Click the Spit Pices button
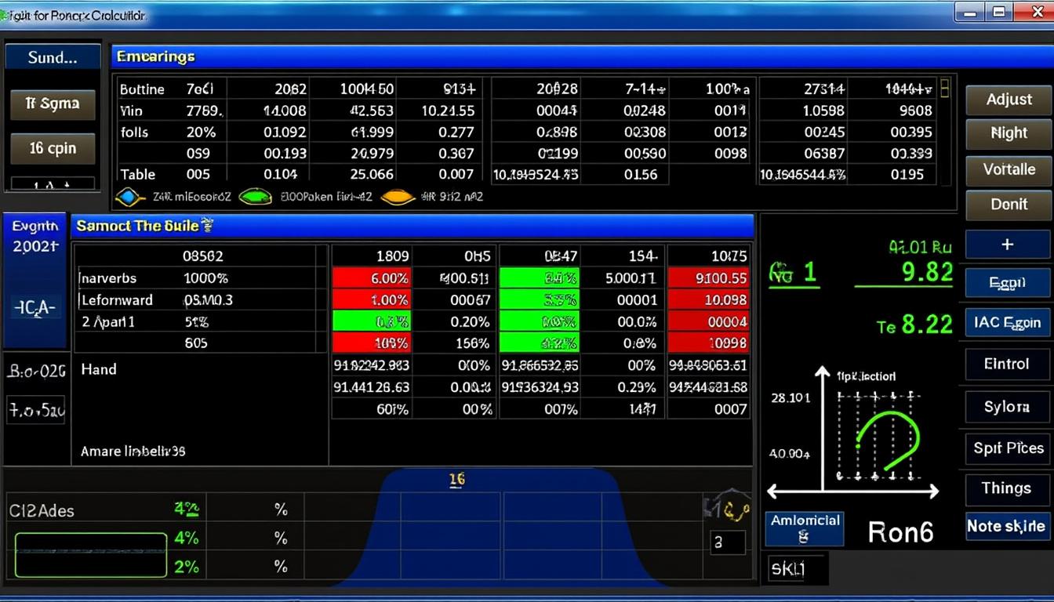The width and height of the screenshot is (1054, 602). pyautogui.click(x=1008, y=448)
